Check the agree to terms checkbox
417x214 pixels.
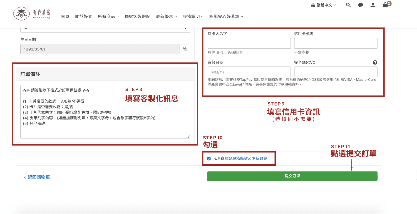point(209,158)
